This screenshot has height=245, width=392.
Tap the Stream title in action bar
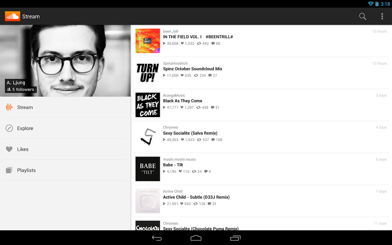click(31, 17)
